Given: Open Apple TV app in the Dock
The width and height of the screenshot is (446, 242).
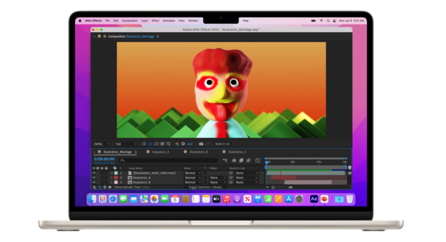Looking at the screenshot, I should 216,198.
